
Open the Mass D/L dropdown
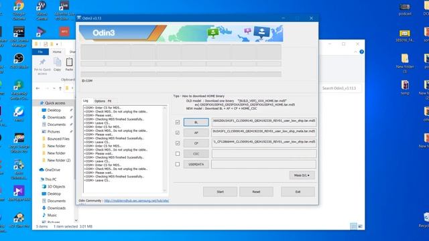302,175
